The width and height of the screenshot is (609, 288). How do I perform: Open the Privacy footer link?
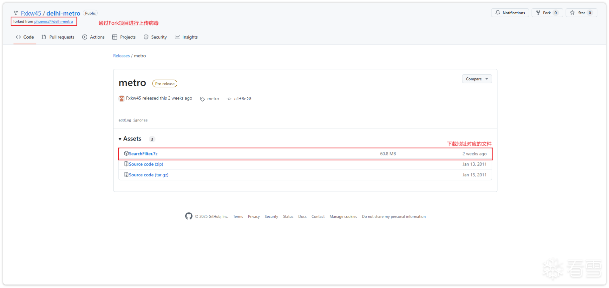254,217
